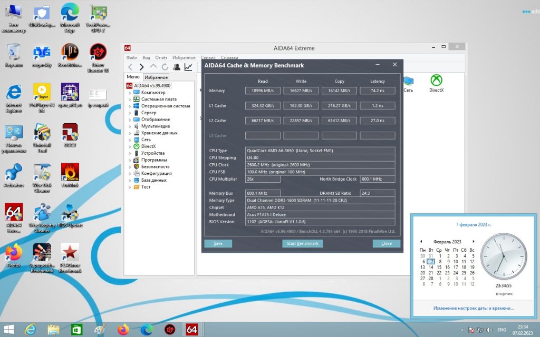Click the up-level arrow in AIDA64 toolbar
Screen dimensions: 540x337
(x=153, y=67)
